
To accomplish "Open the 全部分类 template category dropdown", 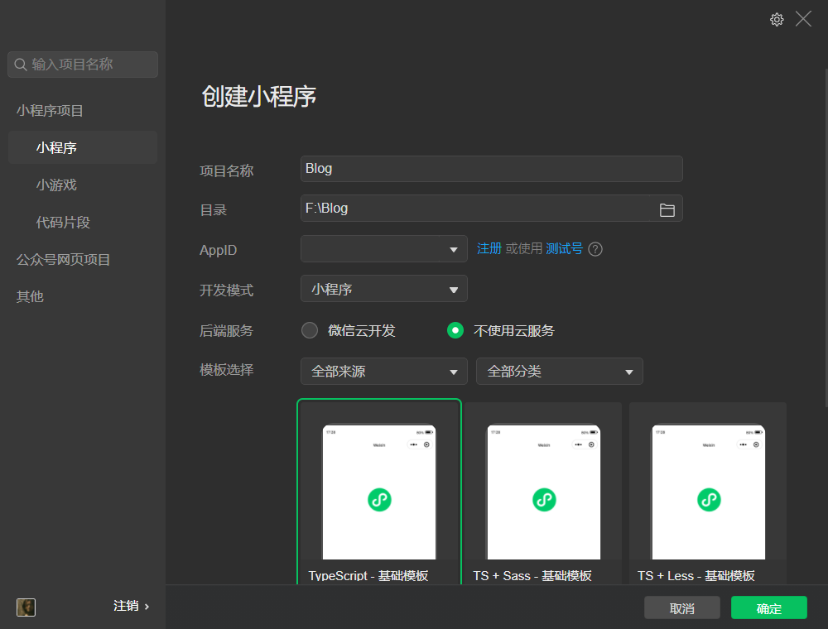I will pyautogui.click(x=559, y=371).
